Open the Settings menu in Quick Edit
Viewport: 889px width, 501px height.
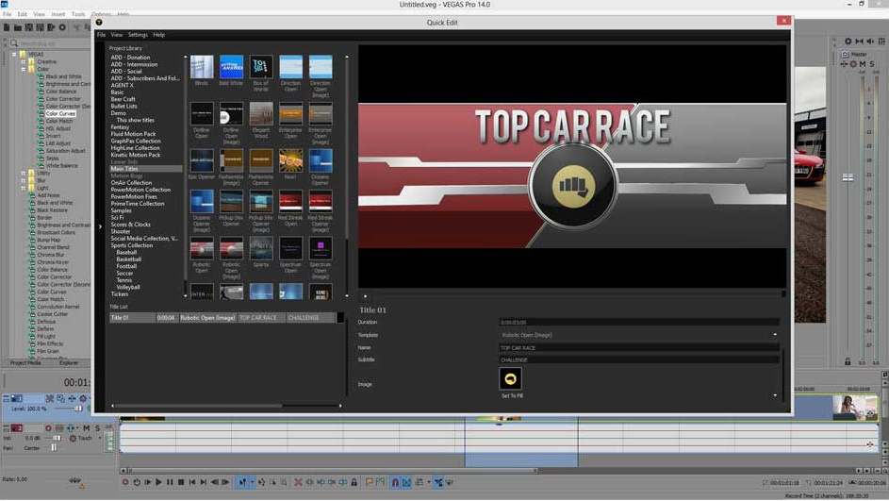coord(138,35)
